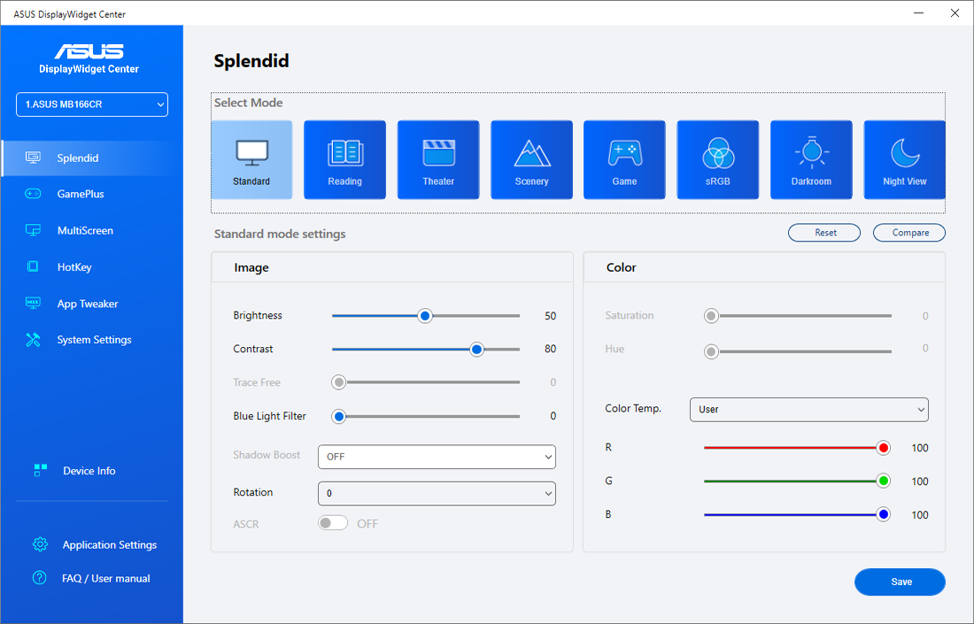Click the FAQ question mark icon
This screenshot has height=624, width=974.
39,578
